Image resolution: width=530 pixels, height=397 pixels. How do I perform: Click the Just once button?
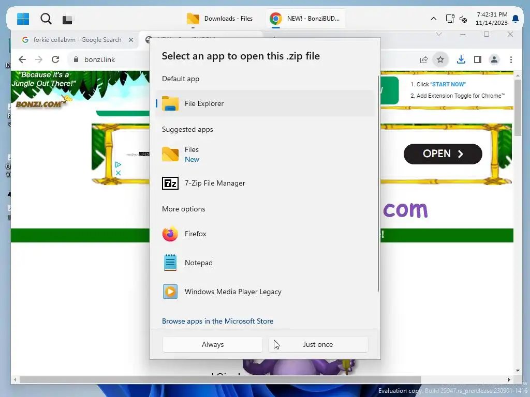coord(318,344)
